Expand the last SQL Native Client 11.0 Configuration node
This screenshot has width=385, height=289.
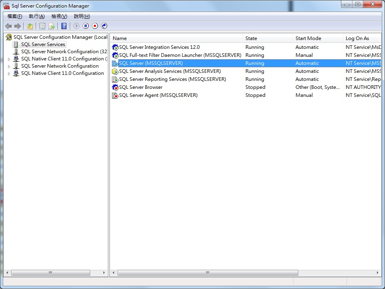coord(9,74)
